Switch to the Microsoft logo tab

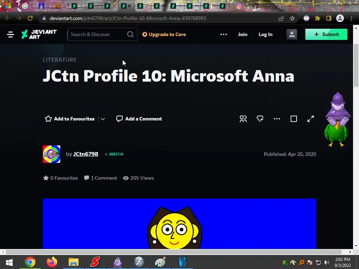pyautogui.click(x=8, y=6)
